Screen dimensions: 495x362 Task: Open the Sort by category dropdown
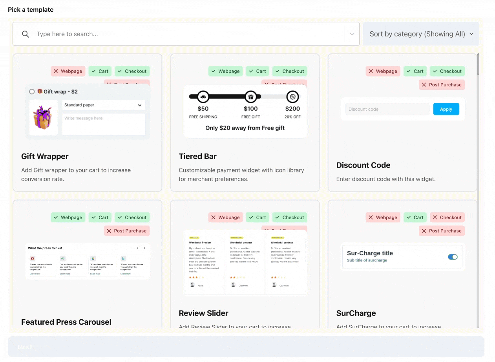(x=421, y=34)
